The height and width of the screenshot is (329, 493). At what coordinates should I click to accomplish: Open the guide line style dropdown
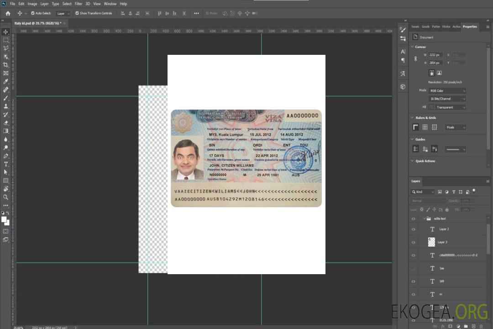455,149
